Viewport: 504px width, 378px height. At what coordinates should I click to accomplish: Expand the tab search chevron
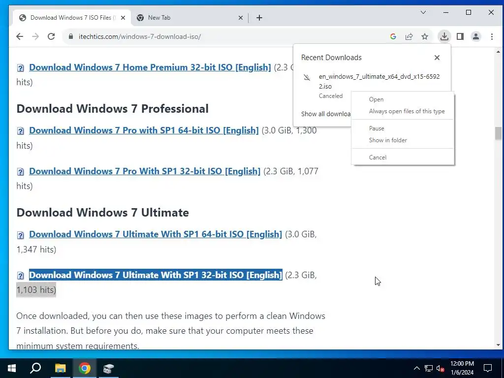[423, 12]
